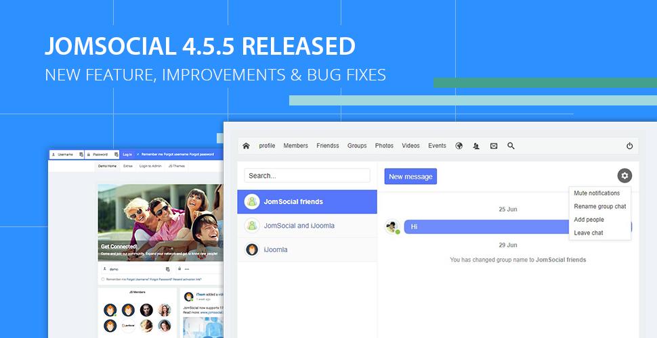Image resolution: width=657 pixels, height=338 pixels.
Task: Click the keychain icon in the demo field
Action: (167, 269)
